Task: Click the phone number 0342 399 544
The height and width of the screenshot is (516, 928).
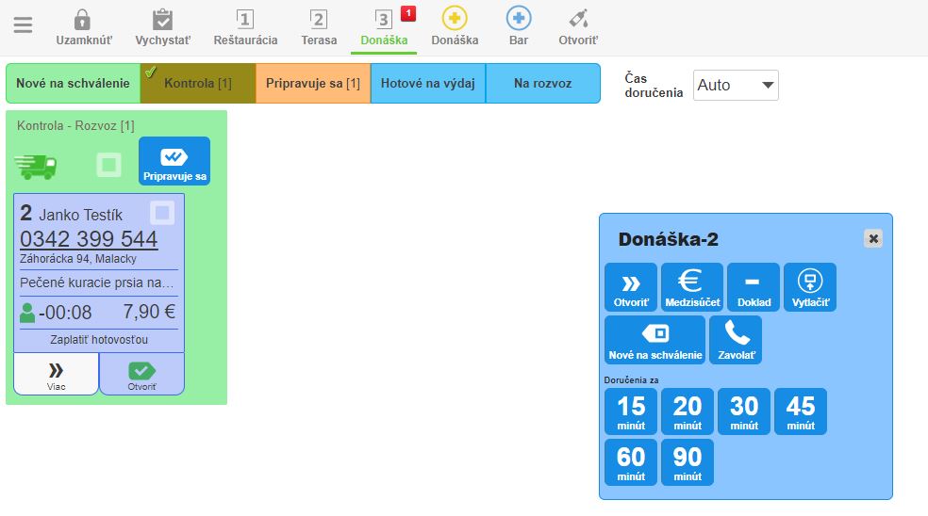Action: tap(89, 239)
